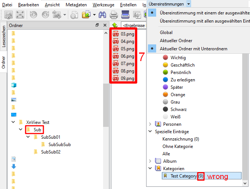The height and width of the screenshot is (189, 250).
Task: Rotate image counter-clockwise toolbar icon
Action: pyautogui.click(x=33, y=15)
